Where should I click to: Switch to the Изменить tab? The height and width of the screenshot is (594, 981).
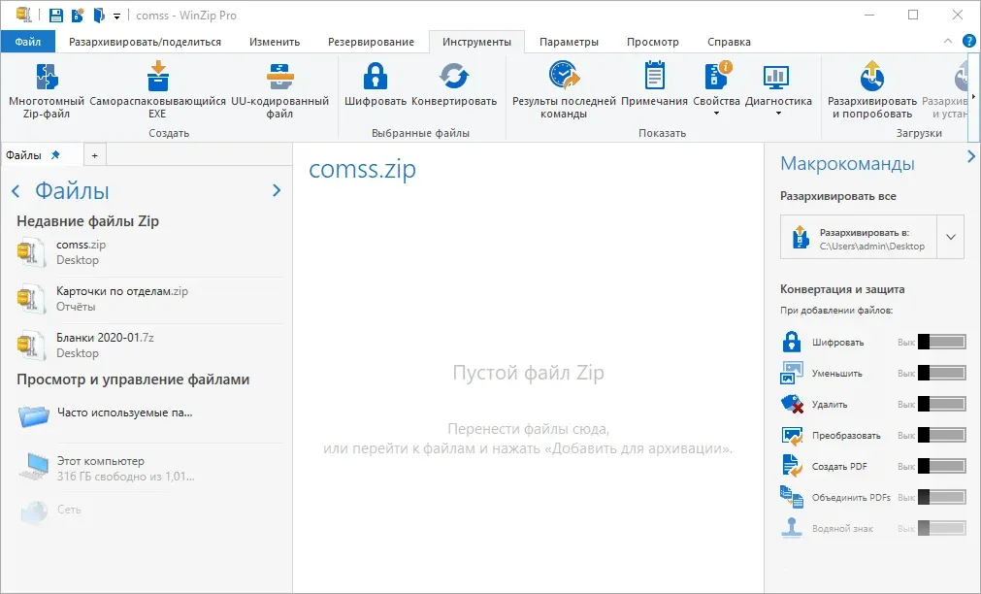pyautogui.click(x=275, y=42)
